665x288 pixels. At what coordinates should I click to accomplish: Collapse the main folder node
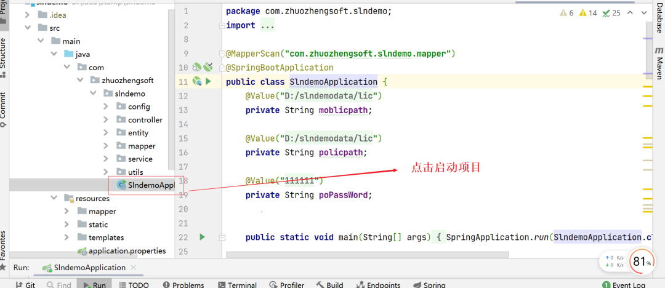tap(41, 41)
